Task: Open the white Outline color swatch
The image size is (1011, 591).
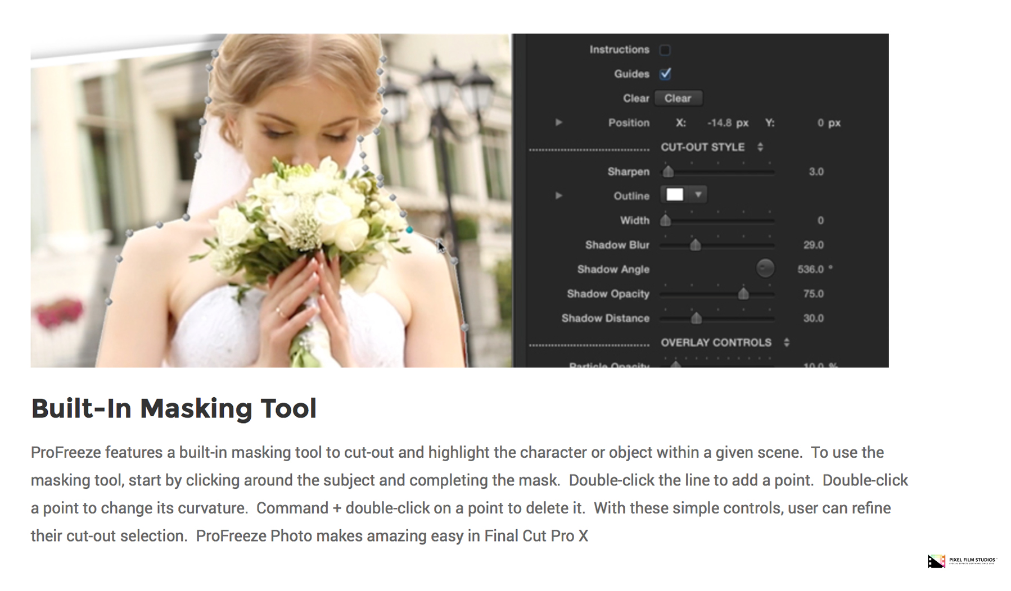Action: click(x=675, y=195)
